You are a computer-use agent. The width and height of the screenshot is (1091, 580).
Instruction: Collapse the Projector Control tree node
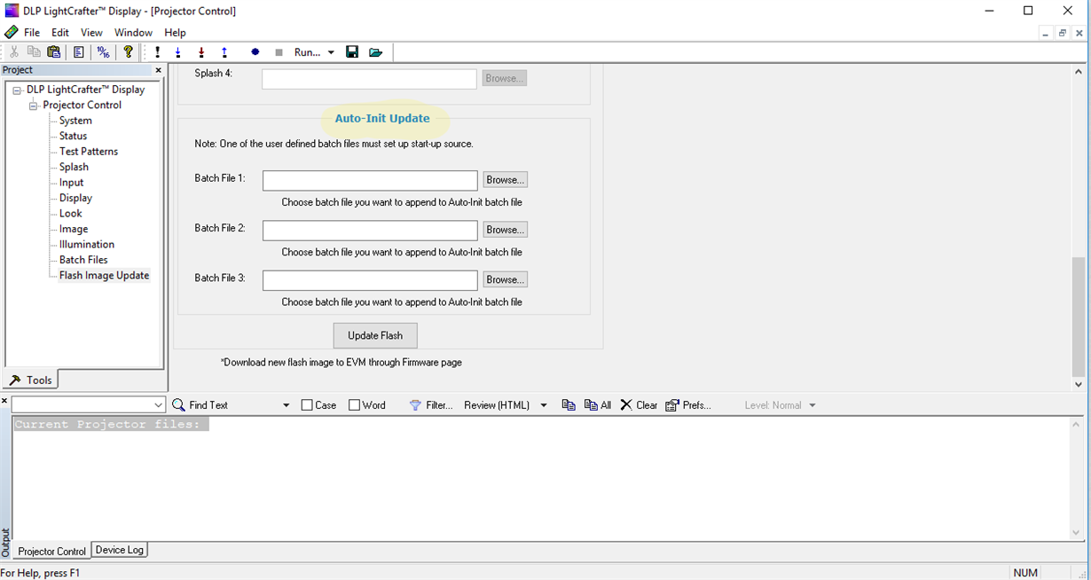click(33, 106)
